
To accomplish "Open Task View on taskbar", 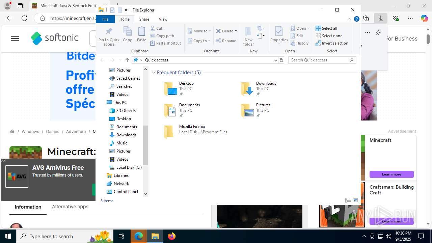I will 122,236.
